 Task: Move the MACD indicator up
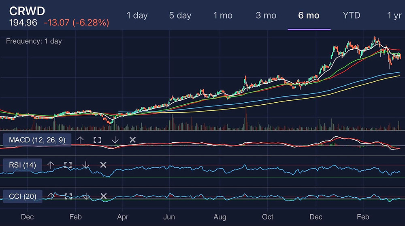click(80, 140)
